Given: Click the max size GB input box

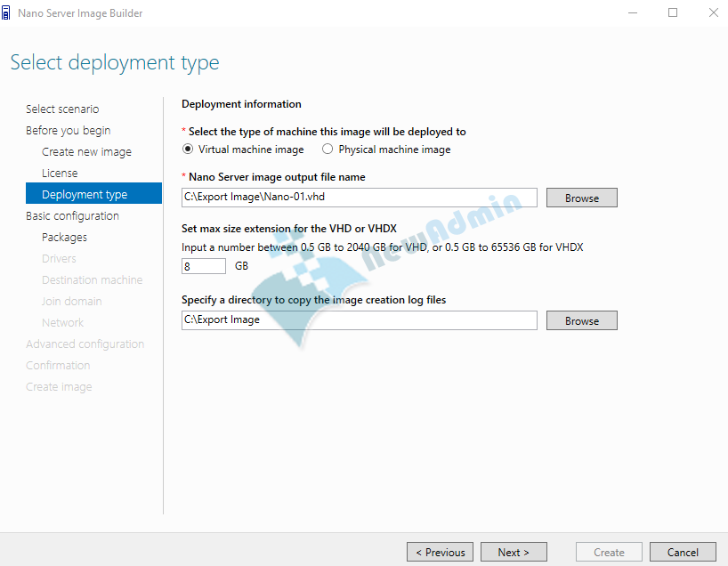Looking at the screenshot, I should [x=204, y=266].
